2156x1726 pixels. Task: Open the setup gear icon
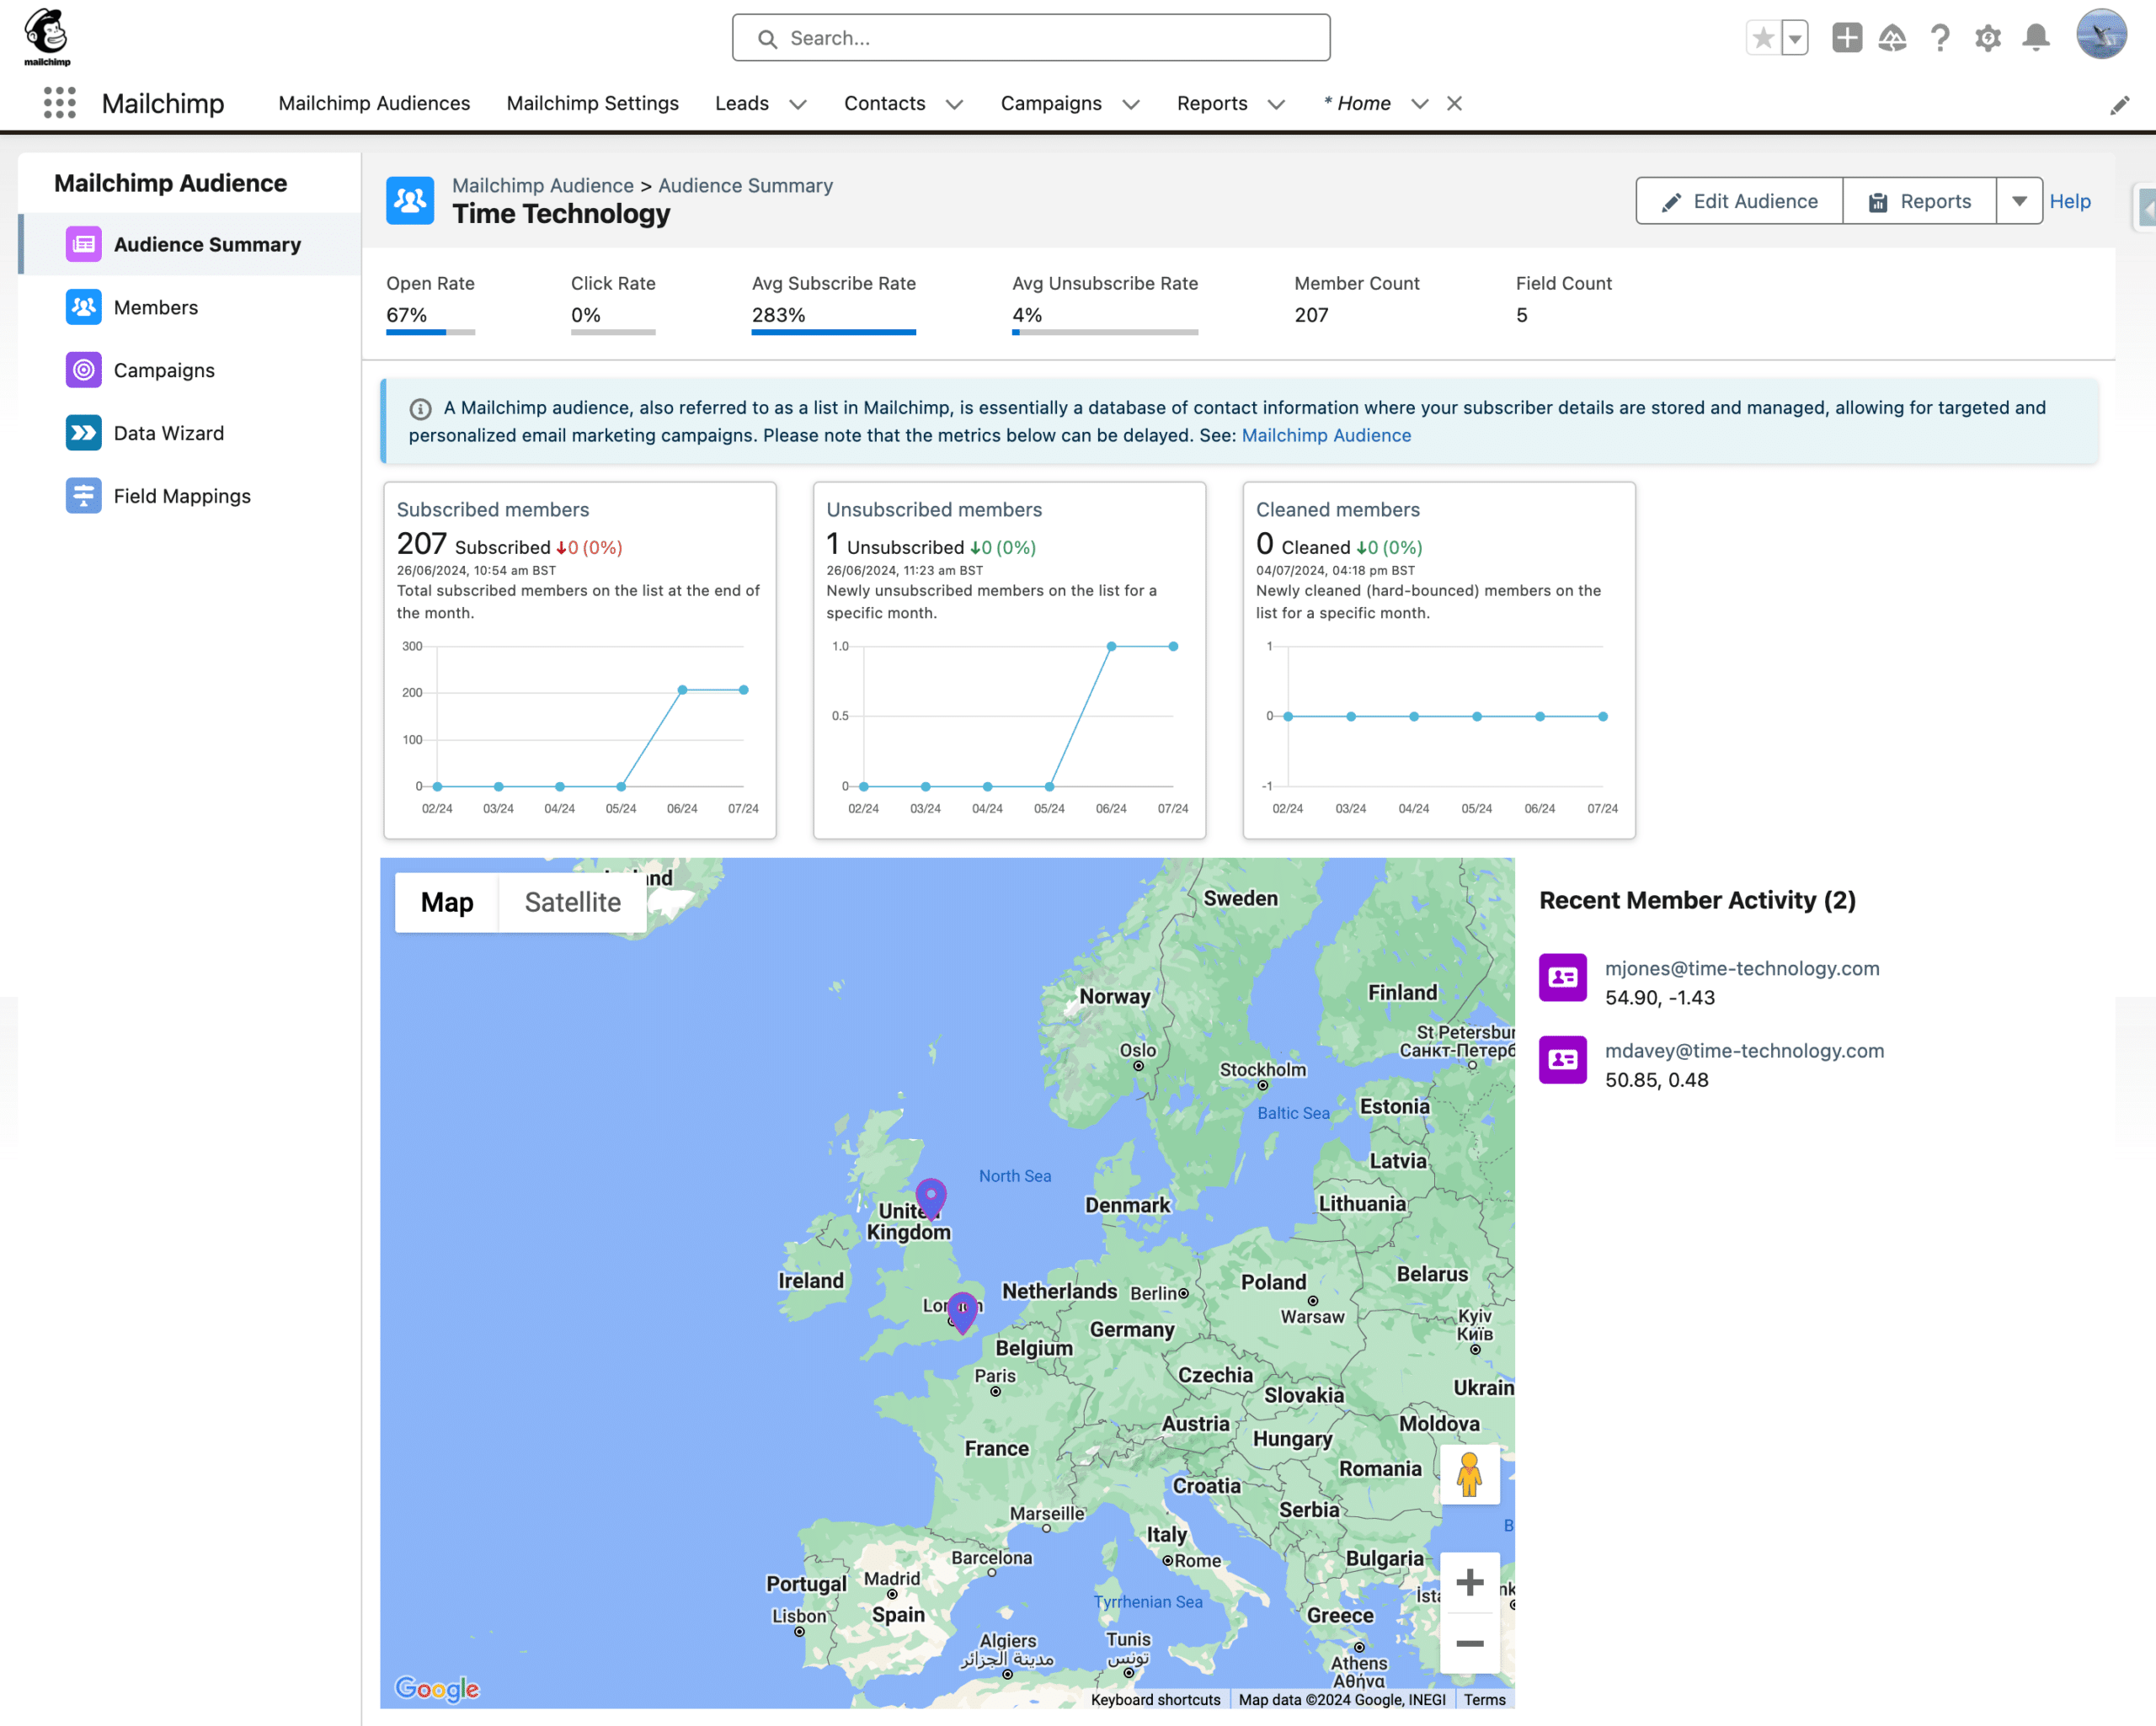pyautogui.click(x=1988, y=38)
